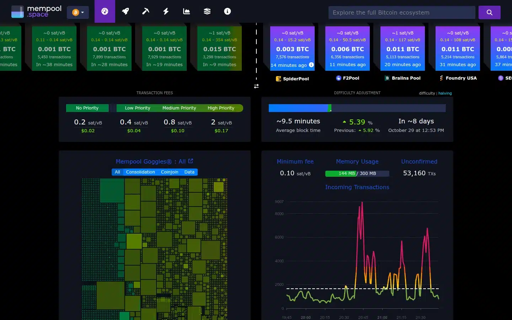Open the Bitcoin network selector dropdown
The width and height of the screenshot is (512, 320).
(78, 12)
